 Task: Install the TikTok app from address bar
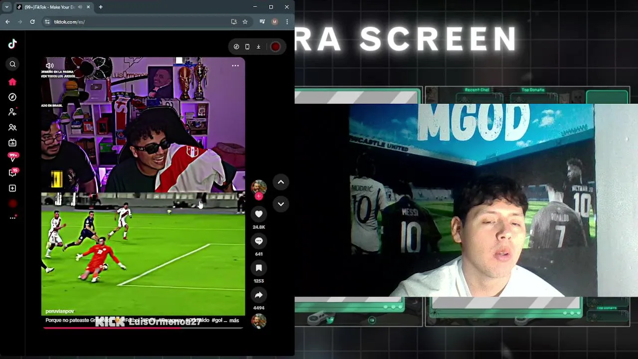[x=234, y=22]
